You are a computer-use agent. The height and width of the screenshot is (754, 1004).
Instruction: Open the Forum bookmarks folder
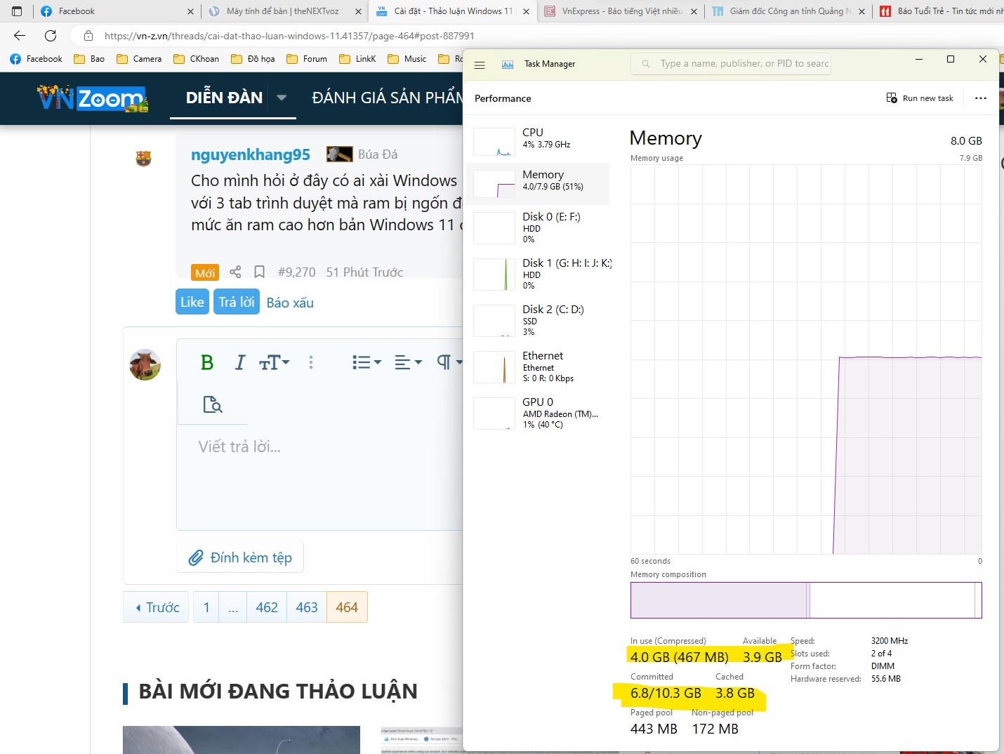(x=307, y=59)
